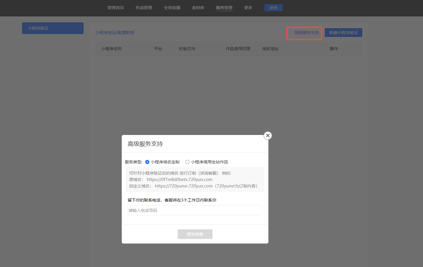Image resolution: width=423 pixels, height=267 pixels.
Task: Click the 域名地址 column header
Action: pyautogui.click(x=270, y=49)
